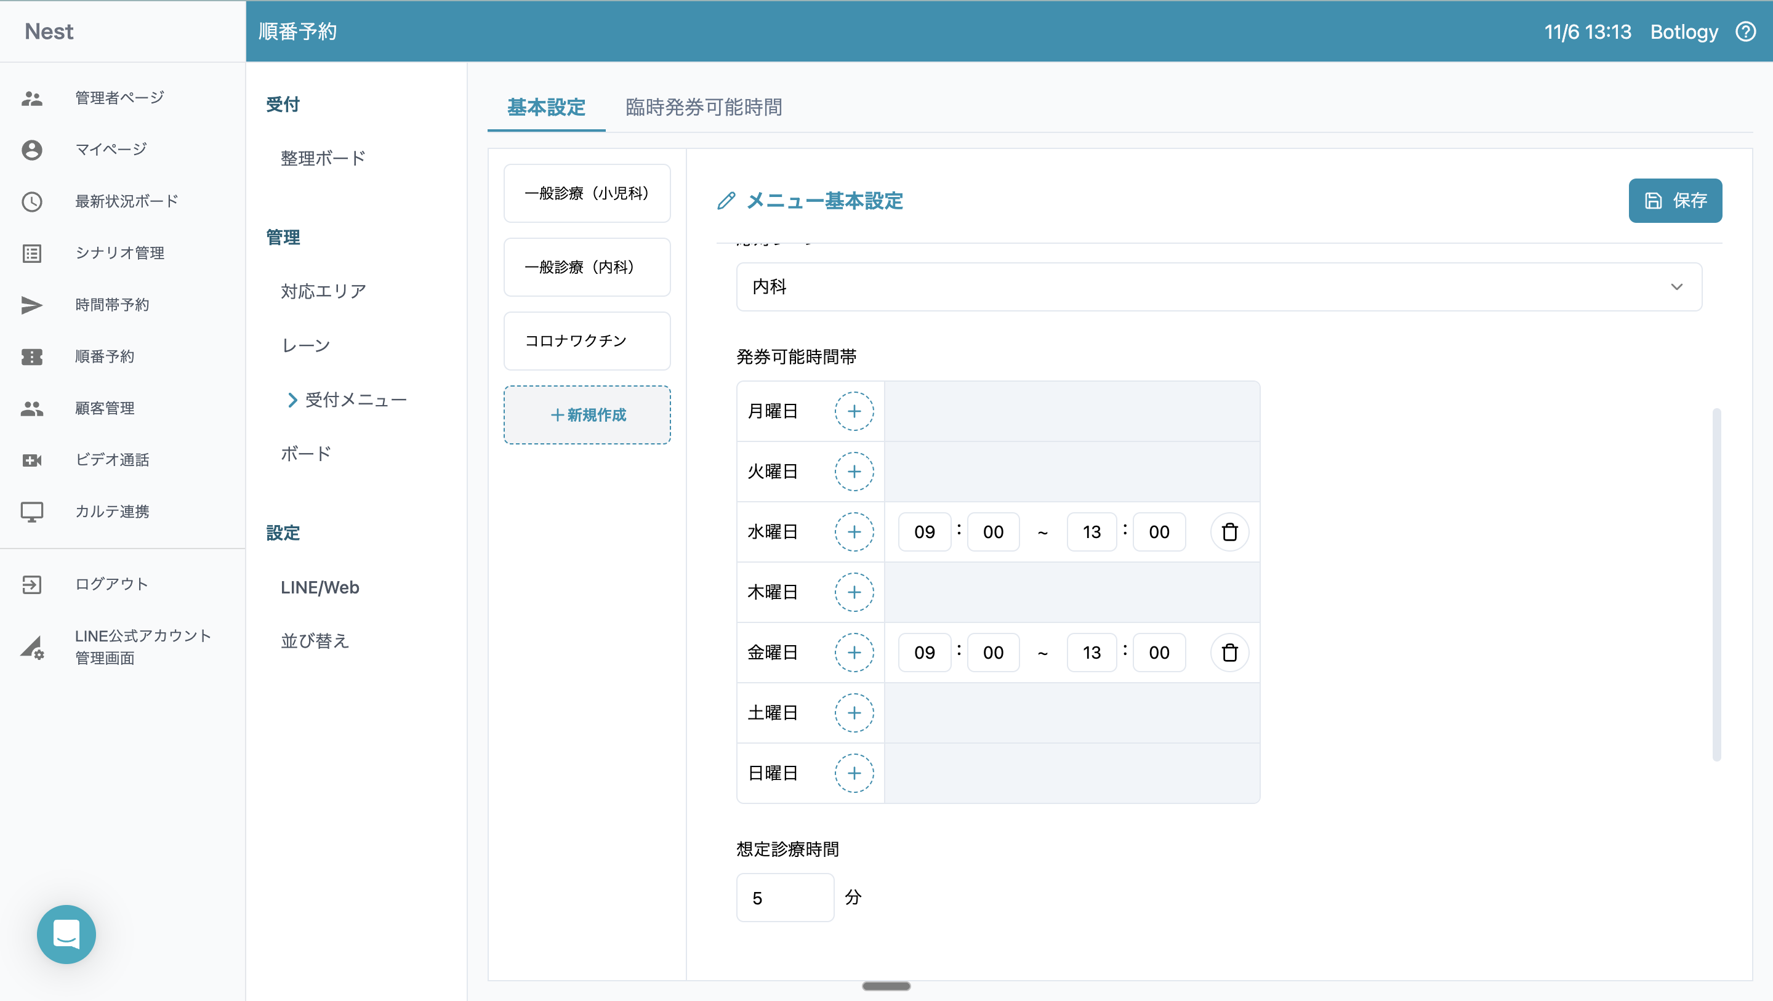Image resolution: width=1773 pixels, height=1001 pixels.
Task: Open the 内科 dropdown selector
Action: pyautogui.click(x=1218, y=287)
